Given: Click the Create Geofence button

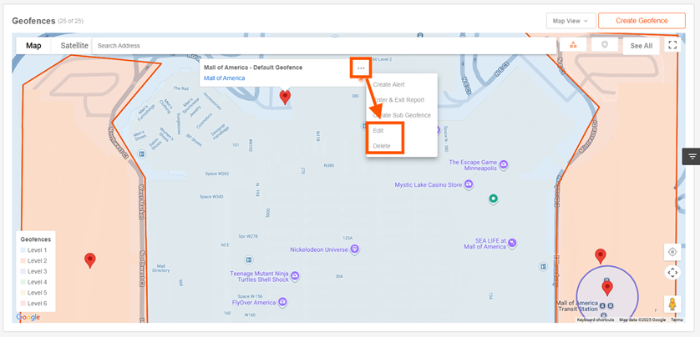Looking at the screenshot, I should 642,21.
